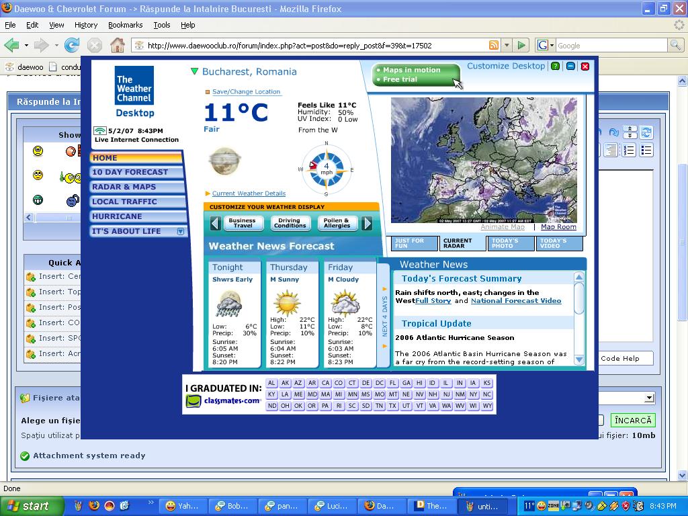Switch to the Today's Photo tab
The height and width of the screenshot is (516, 688).
tap(511, 243)
